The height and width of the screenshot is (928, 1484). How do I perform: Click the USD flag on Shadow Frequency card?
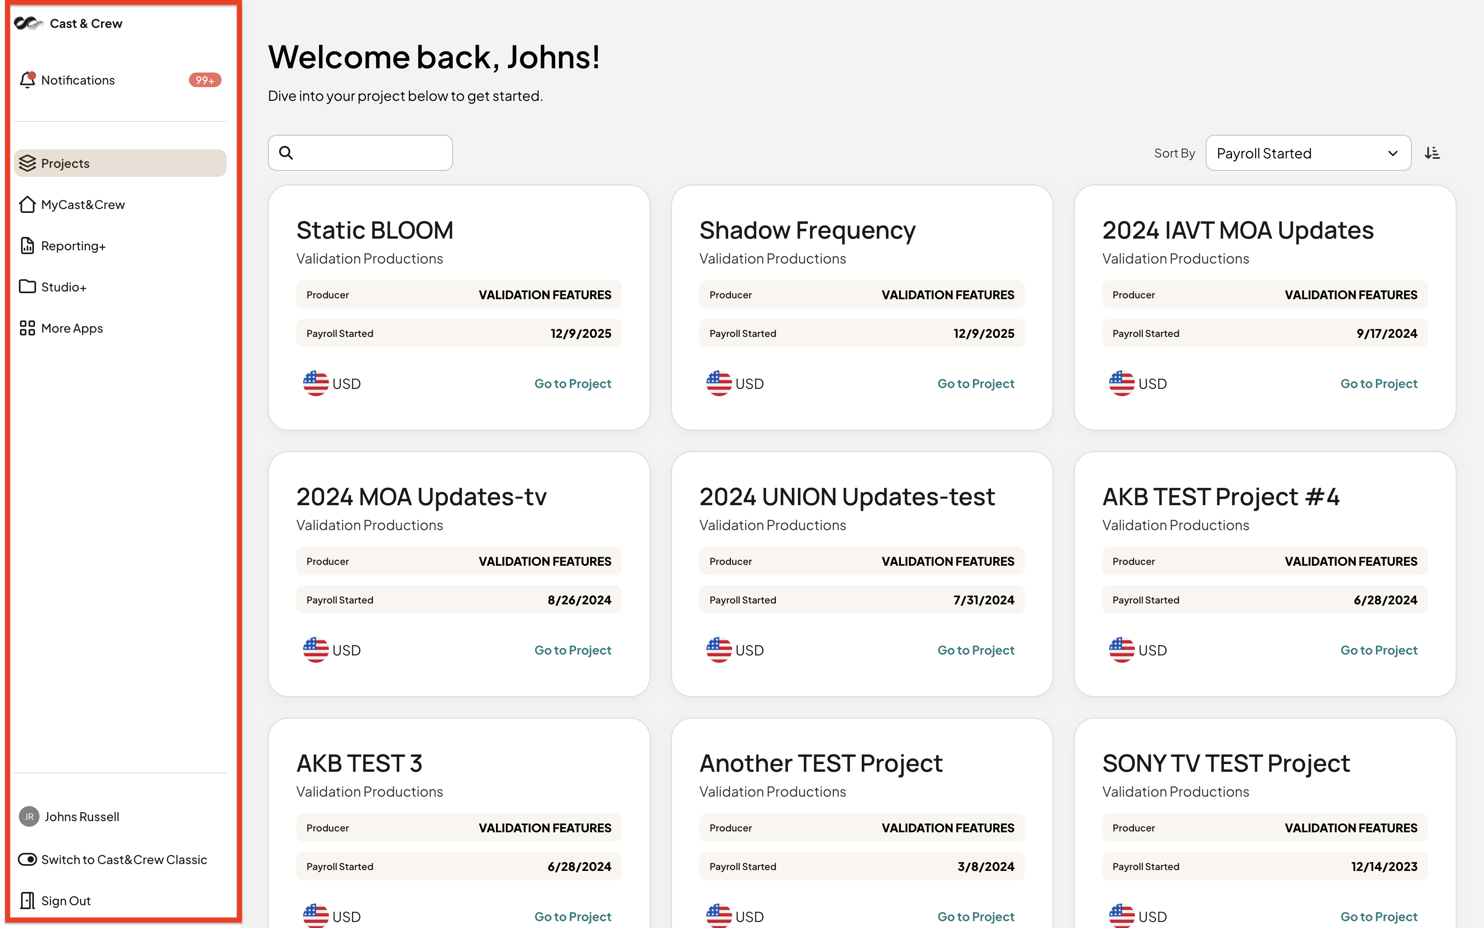coord(718,384)
